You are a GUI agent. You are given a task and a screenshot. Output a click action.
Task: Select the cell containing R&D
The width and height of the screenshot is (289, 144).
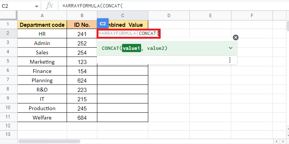(x=42, y=90)
